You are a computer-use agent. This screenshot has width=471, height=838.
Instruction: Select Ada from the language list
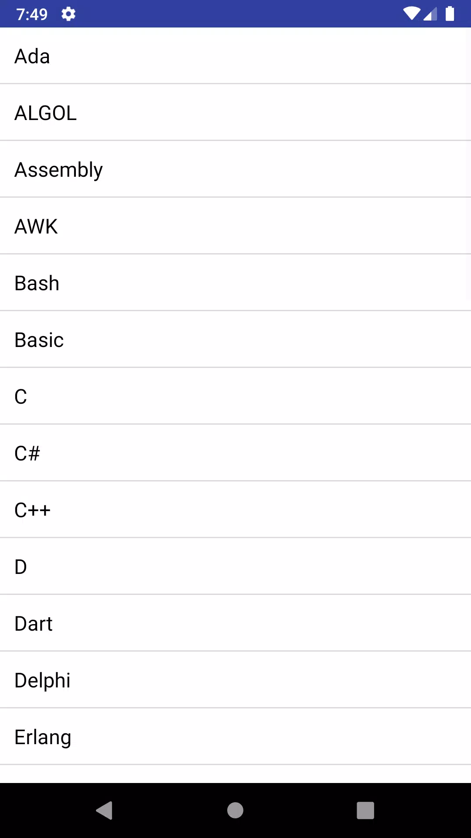[235, 55]
